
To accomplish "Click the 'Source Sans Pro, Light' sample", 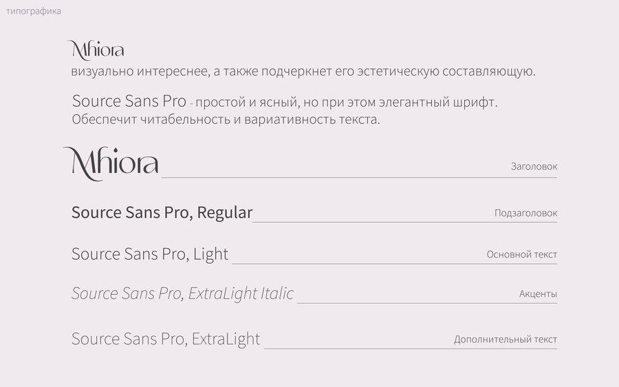I will click(150, 254).
